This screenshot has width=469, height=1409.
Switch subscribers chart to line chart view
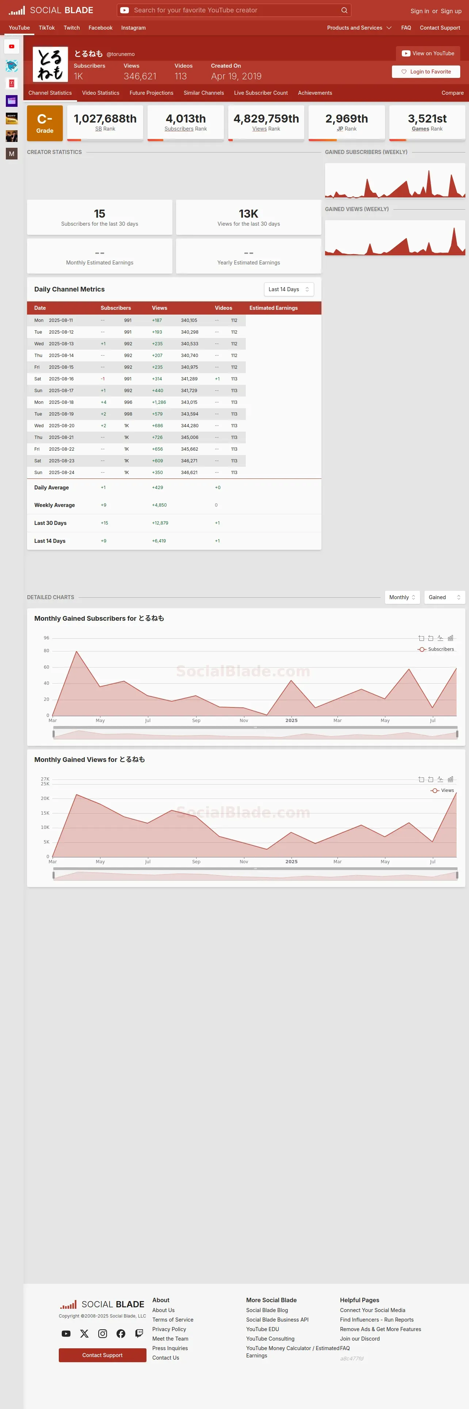tap(440, 638)
